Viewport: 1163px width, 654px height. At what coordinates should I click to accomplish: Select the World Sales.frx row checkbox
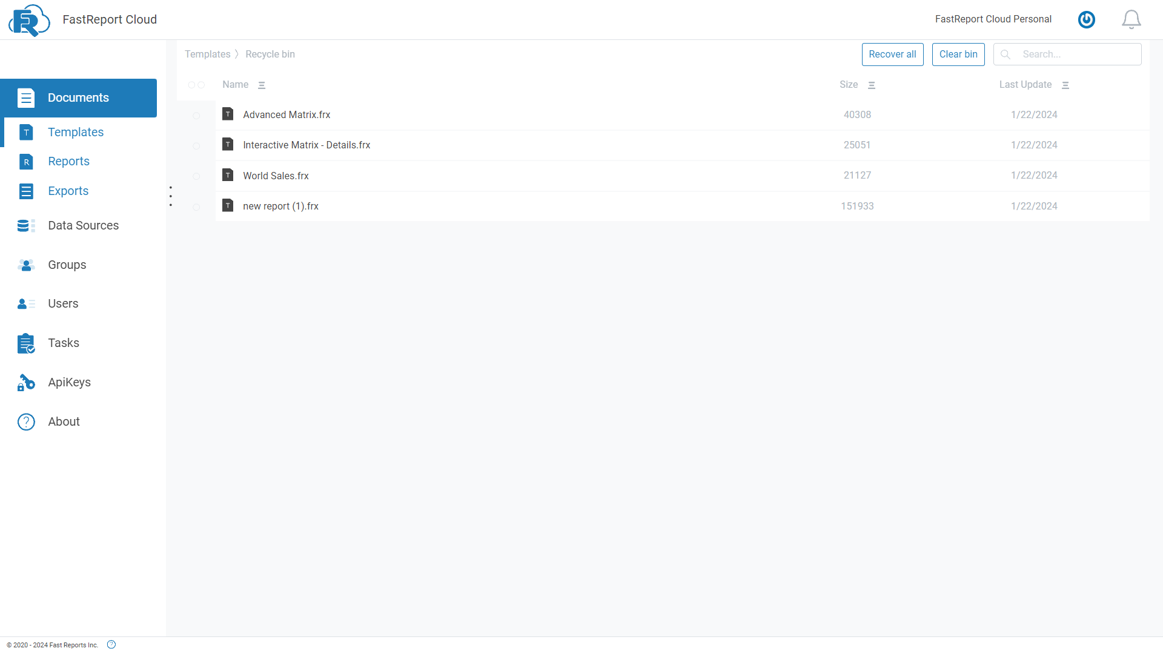[x=196, y=176]
